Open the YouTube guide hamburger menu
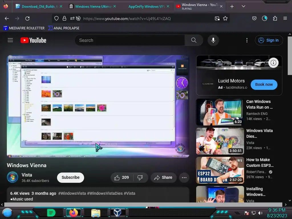 point(10,40)
